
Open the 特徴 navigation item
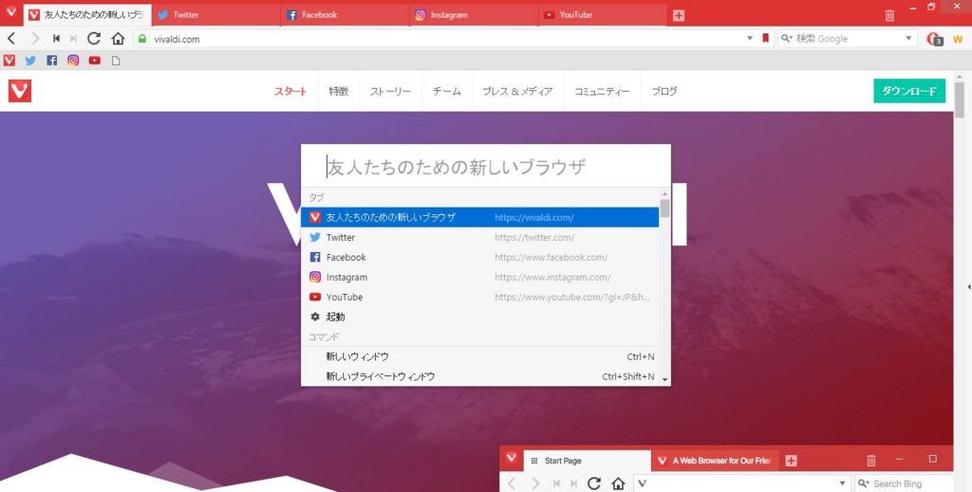339,91
